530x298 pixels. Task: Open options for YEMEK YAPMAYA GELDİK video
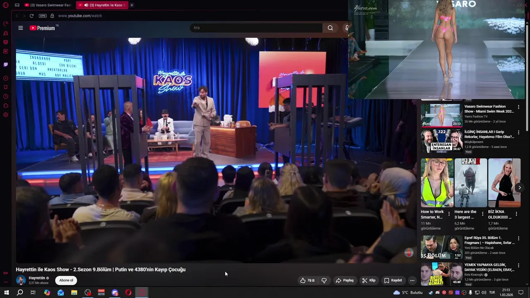pyautogui.click(x=518, y=265)
